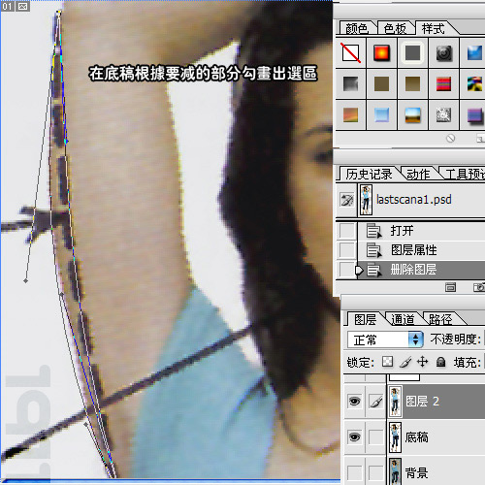The image size is (485, 485).
Task: Toggle lock position move icon
Action: click(423, 362)
